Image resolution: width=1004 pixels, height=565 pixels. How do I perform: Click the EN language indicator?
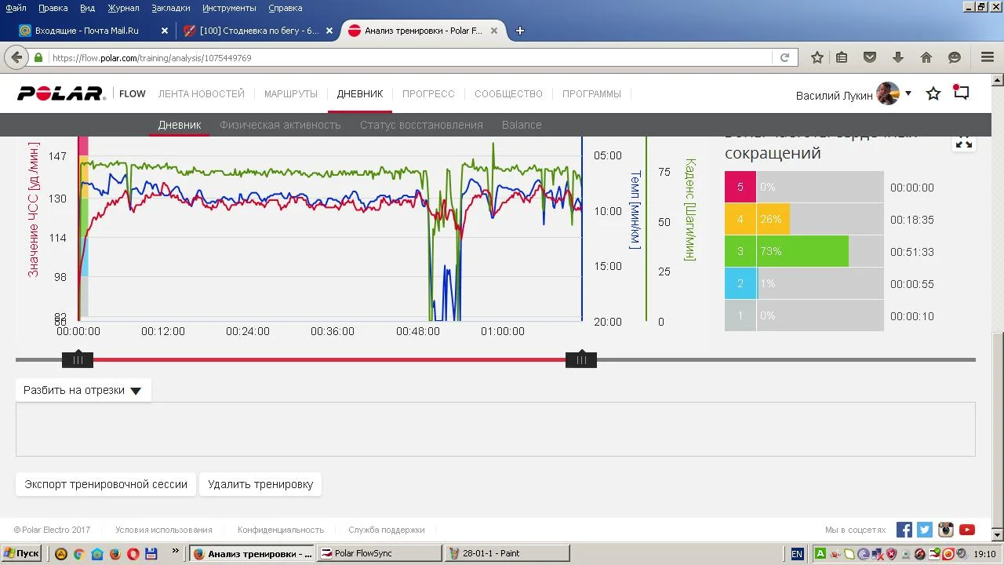(797, 554)
